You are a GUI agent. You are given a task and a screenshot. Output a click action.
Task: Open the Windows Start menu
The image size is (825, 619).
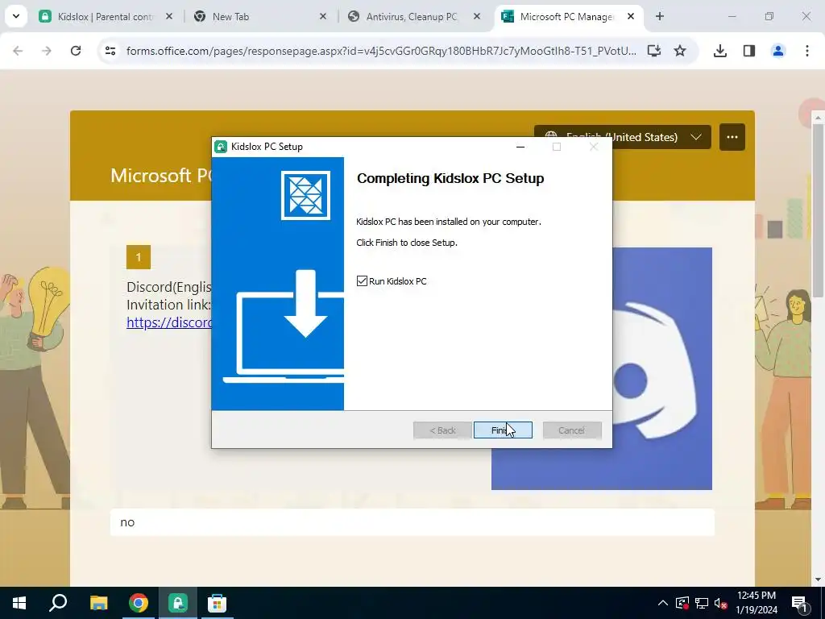coord(19,603)
